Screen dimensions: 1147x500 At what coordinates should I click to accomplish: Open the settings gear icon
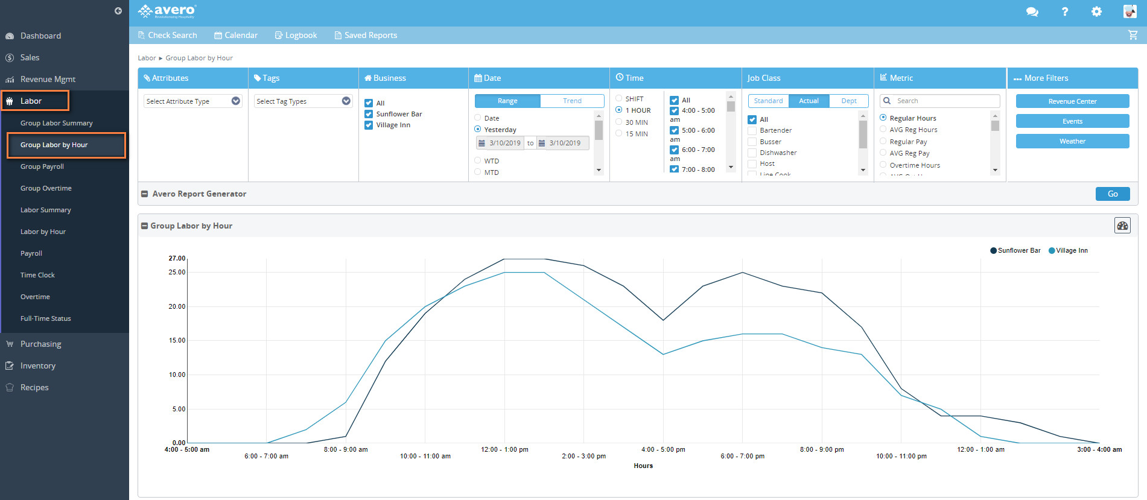tap(1096, 11)
